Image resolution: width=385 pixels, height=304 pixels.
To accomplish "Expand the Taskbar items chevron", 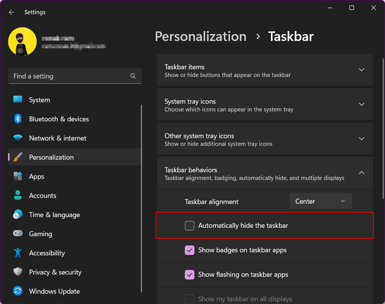I will (x=361, y=70).
